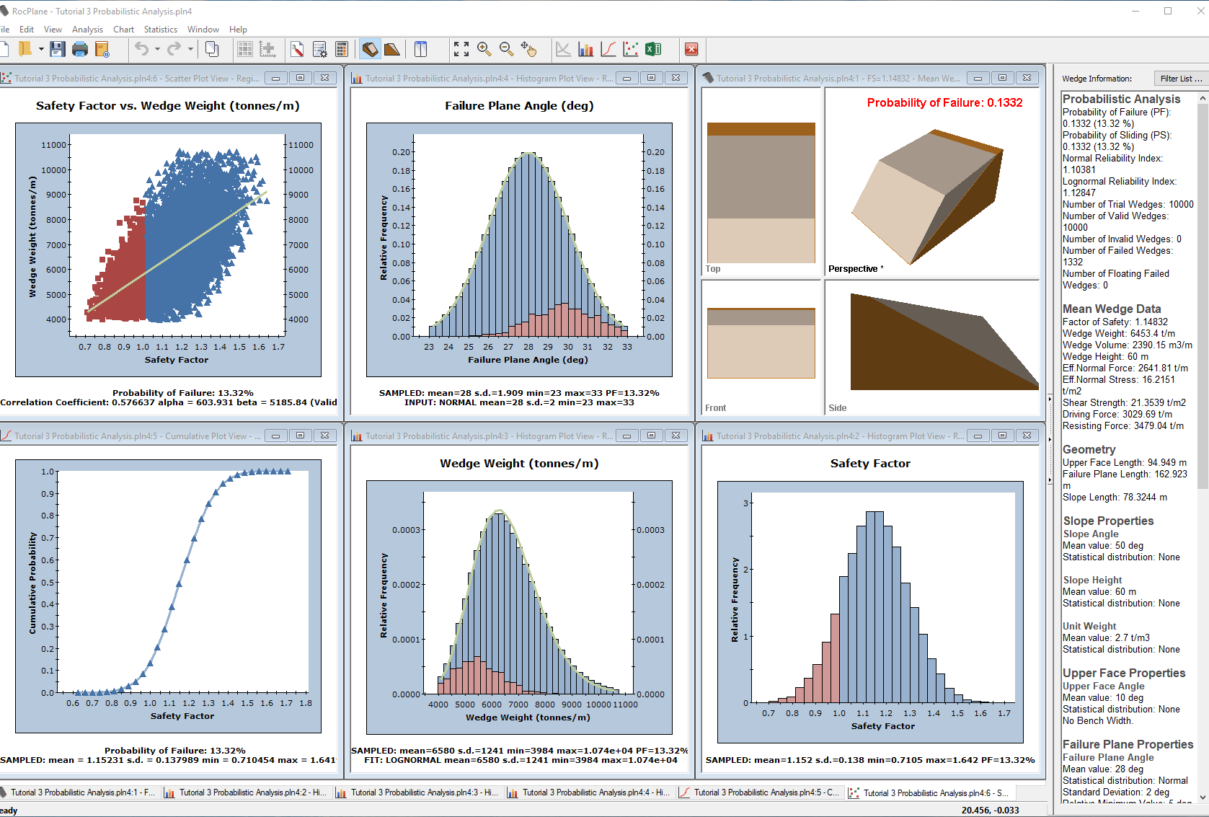Open the View menu

[53, 30]
